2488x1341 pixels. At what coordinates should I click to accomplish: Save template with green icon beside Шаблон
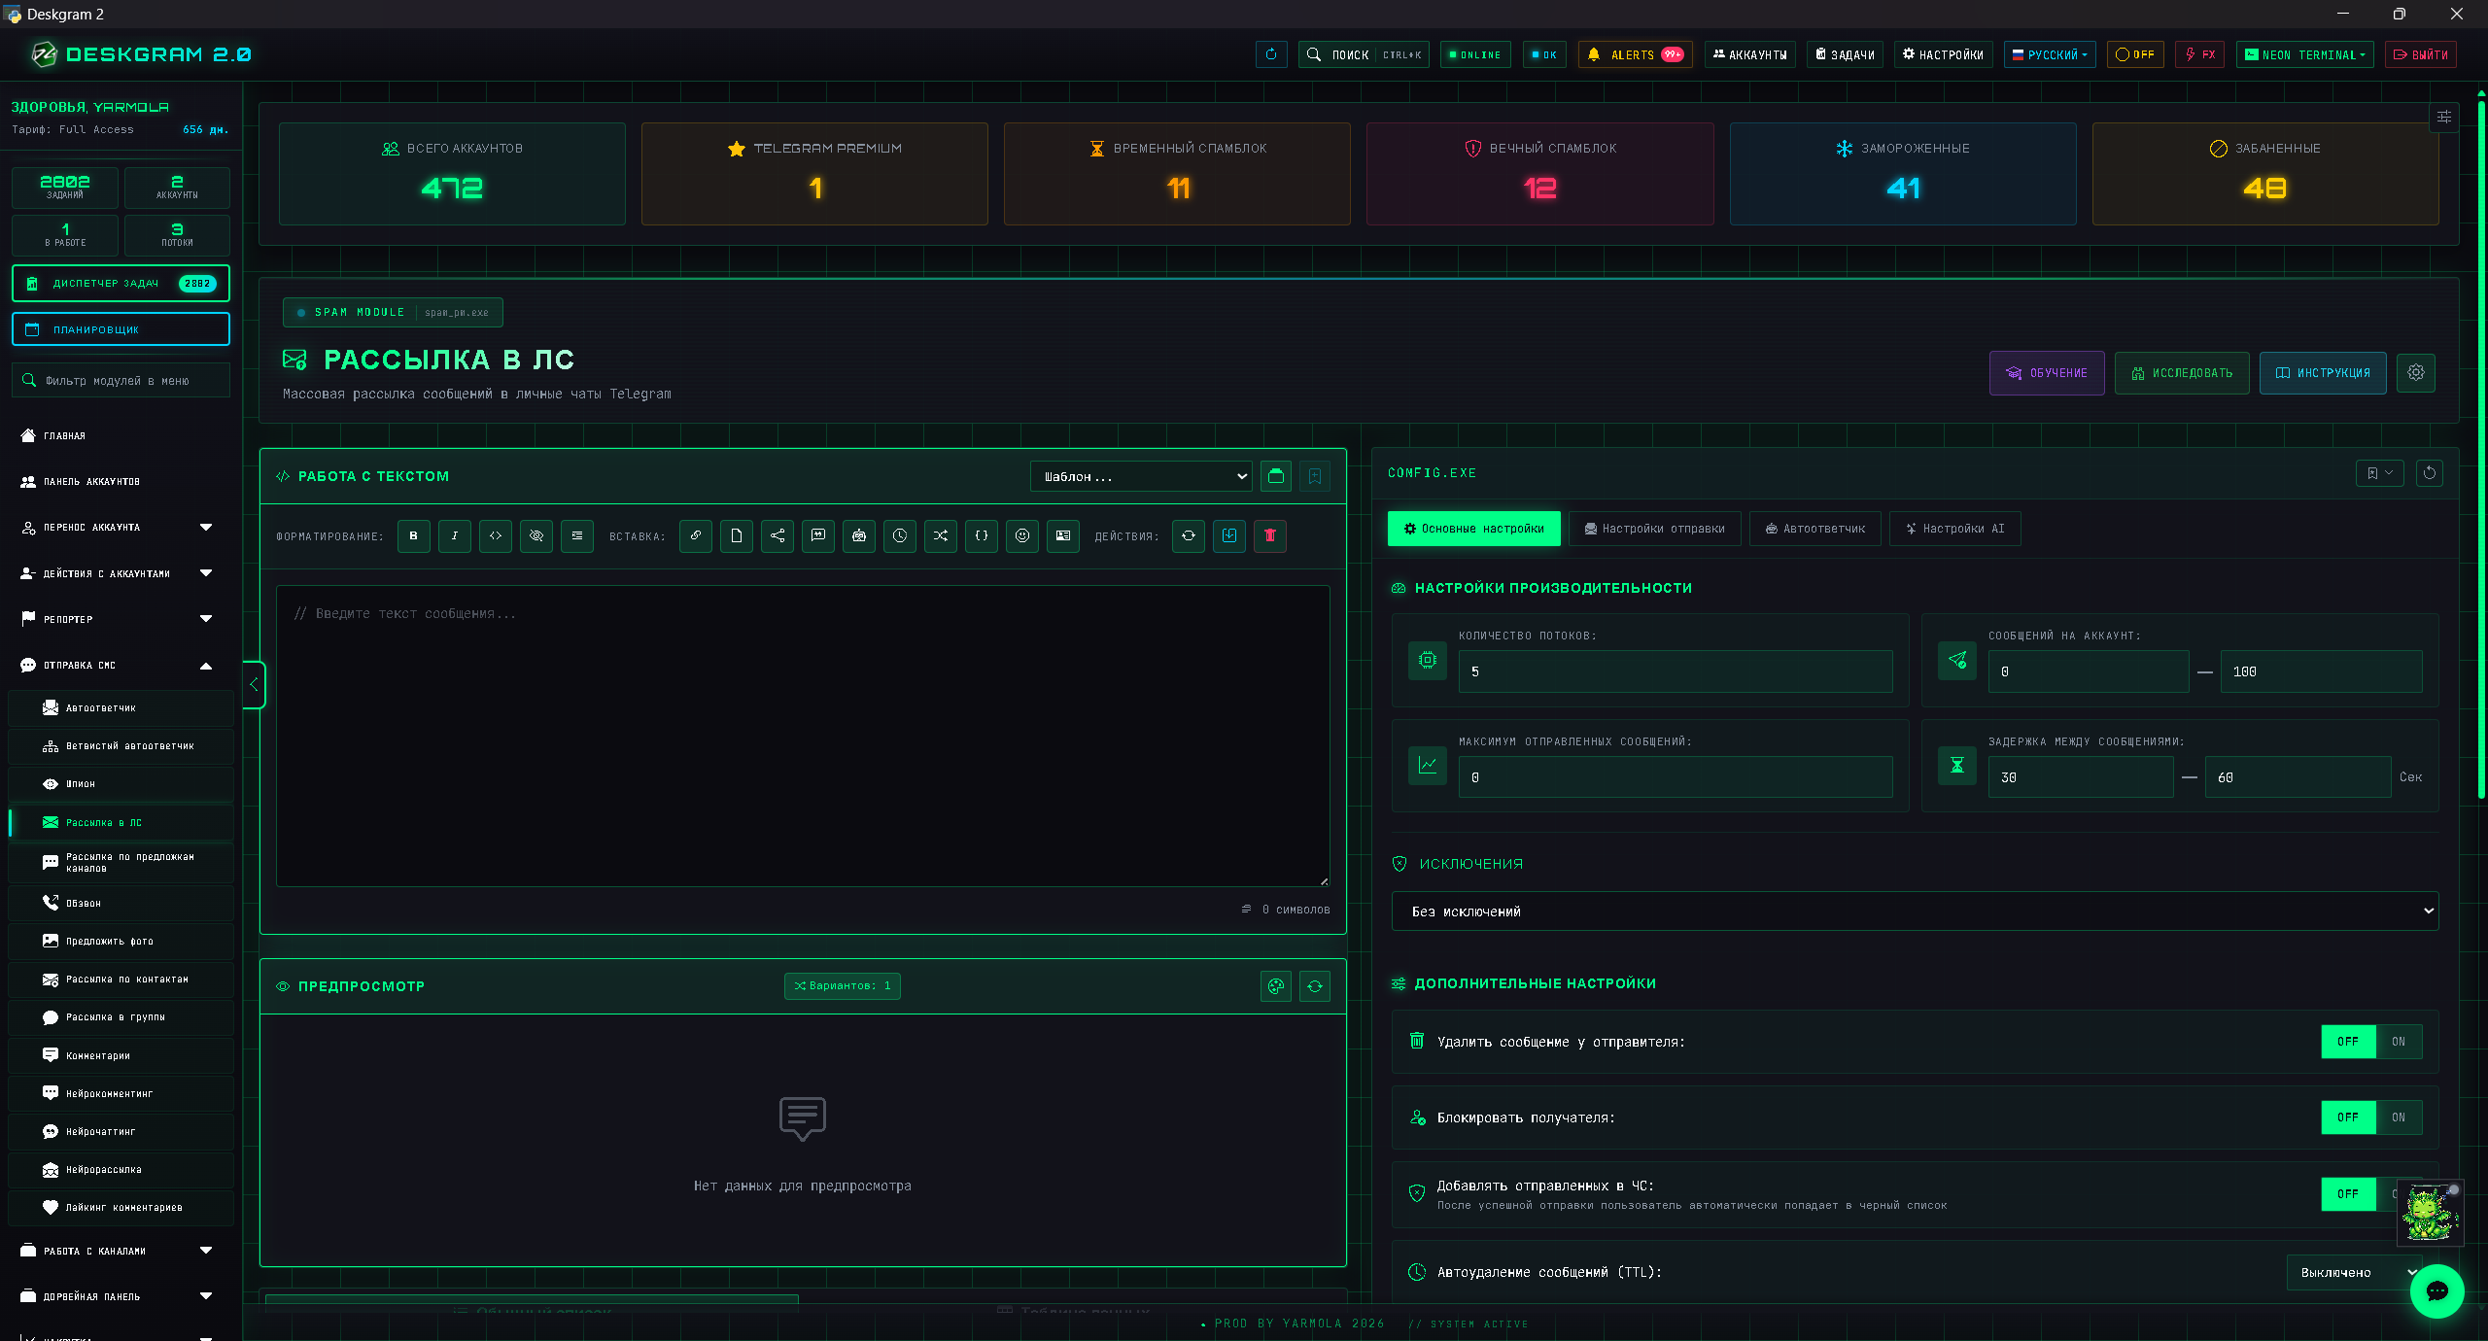1276,476
